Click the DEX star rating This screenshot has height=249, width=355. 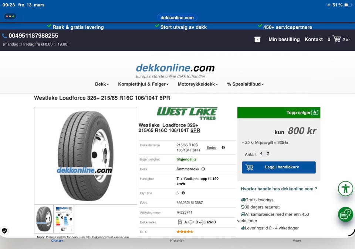(185, 232)
